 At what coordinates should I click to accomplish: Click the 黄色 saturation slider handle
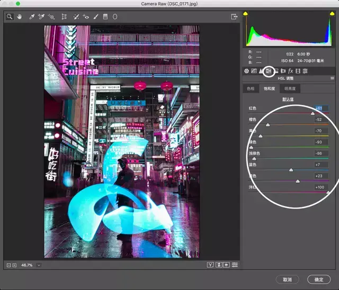[x=261, y=136]
